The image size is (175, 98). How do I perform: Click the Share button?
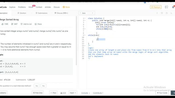38,24
